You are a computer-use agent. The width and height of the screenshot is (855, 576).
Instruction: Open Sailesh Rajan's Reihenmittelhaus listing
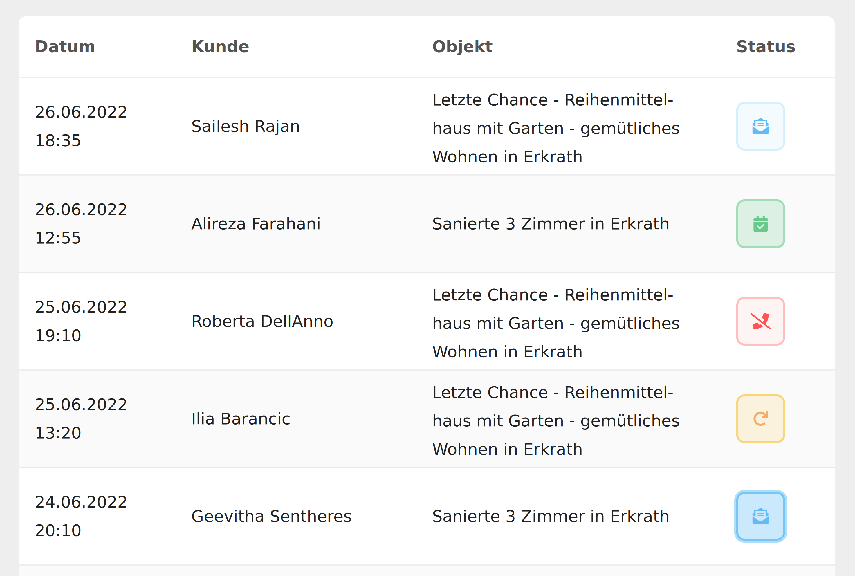(x=555, y=128)
